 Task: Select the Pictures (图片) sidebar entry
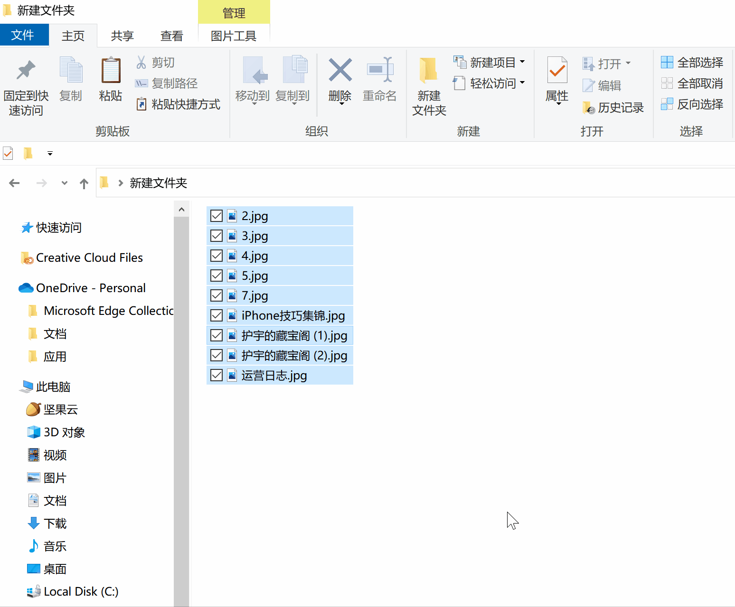coord(55,478)
